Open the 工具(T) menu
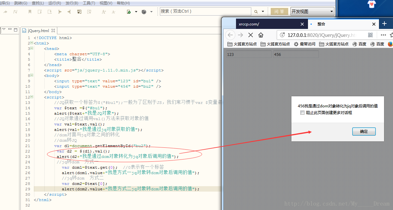The height and width of the screenshot is (210, 393). (89, 3)
